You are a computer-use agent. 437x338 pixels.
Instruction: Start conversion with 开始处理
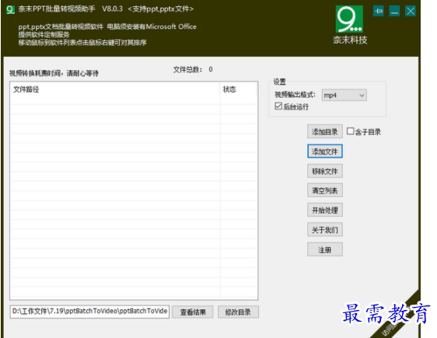(x=325, y=211)
